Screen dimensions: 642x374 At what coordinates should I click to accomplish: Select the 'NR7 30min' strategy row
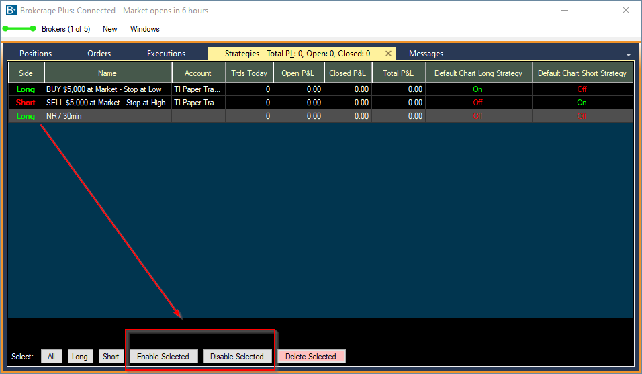[320, 116]
